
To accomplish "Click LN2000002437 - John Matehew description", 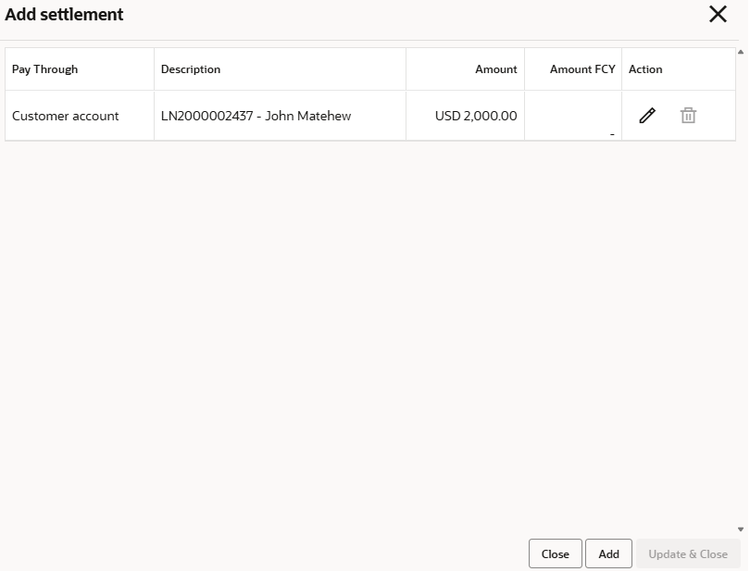I will coord(256,117).
